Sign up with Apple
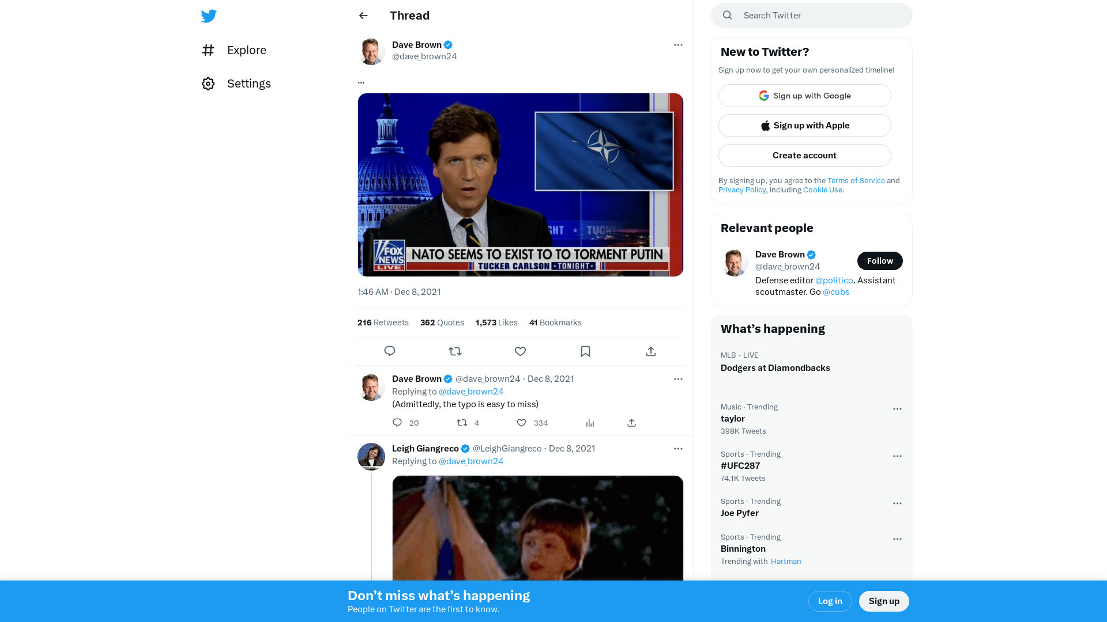 (x=804, y=126)
